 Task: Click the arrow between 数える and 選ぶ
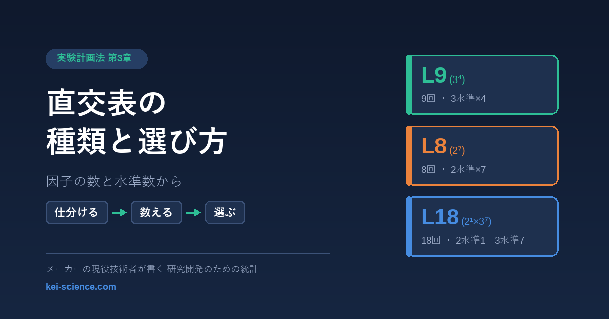tap(193, 212)
